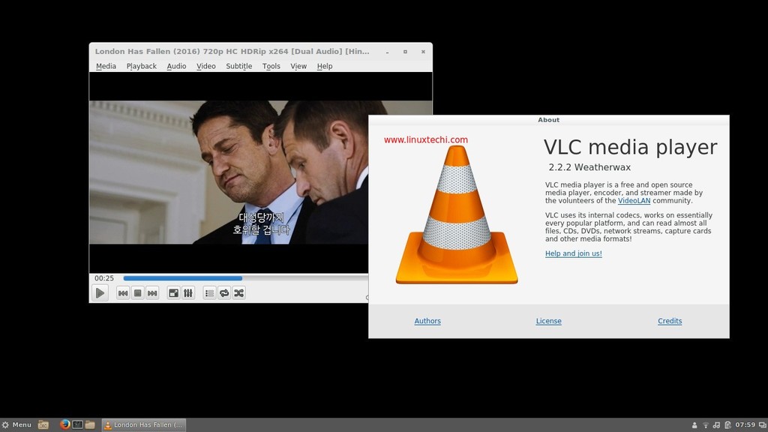Image resolution: width=768 pixels, height=432 pixels.
Task: Skip to next media in VLC
Action: tap(152, 293)
